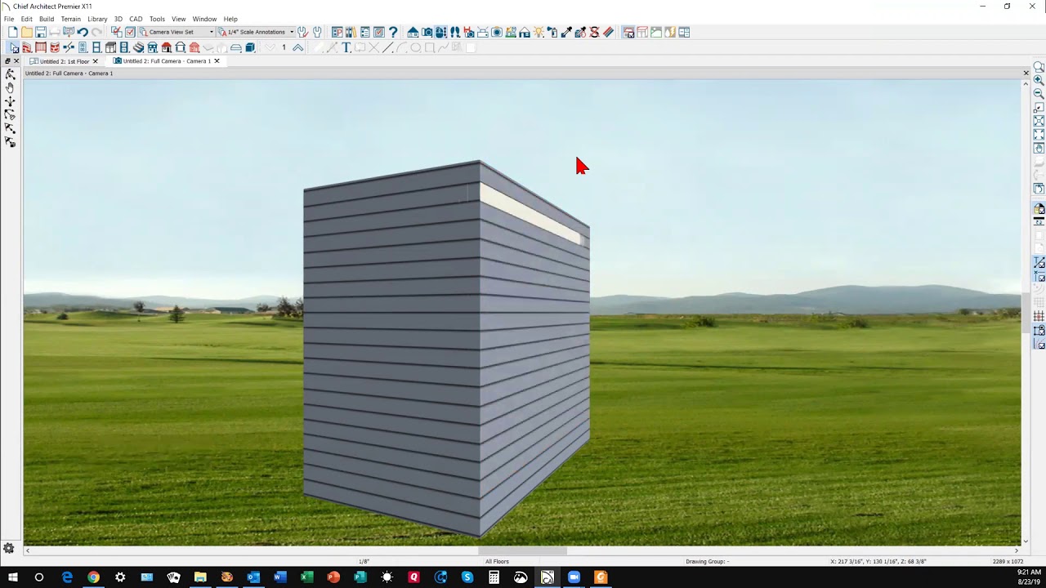Select the Window tool
The width and height of the screenshot is (1046, 588).
pos(96,47)
